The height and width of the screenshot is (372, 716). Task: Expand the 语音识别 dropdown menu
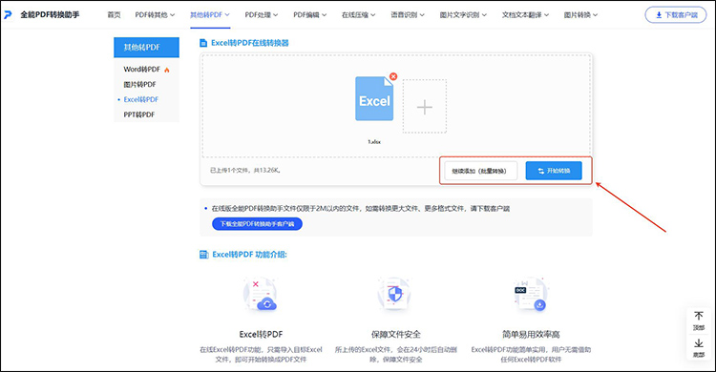[x=408, y=14]
